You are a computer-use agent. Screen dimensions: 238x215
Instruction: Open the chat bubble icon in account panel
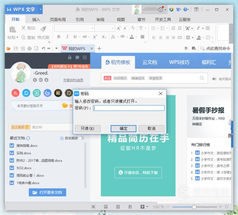(x=77, y=57)
